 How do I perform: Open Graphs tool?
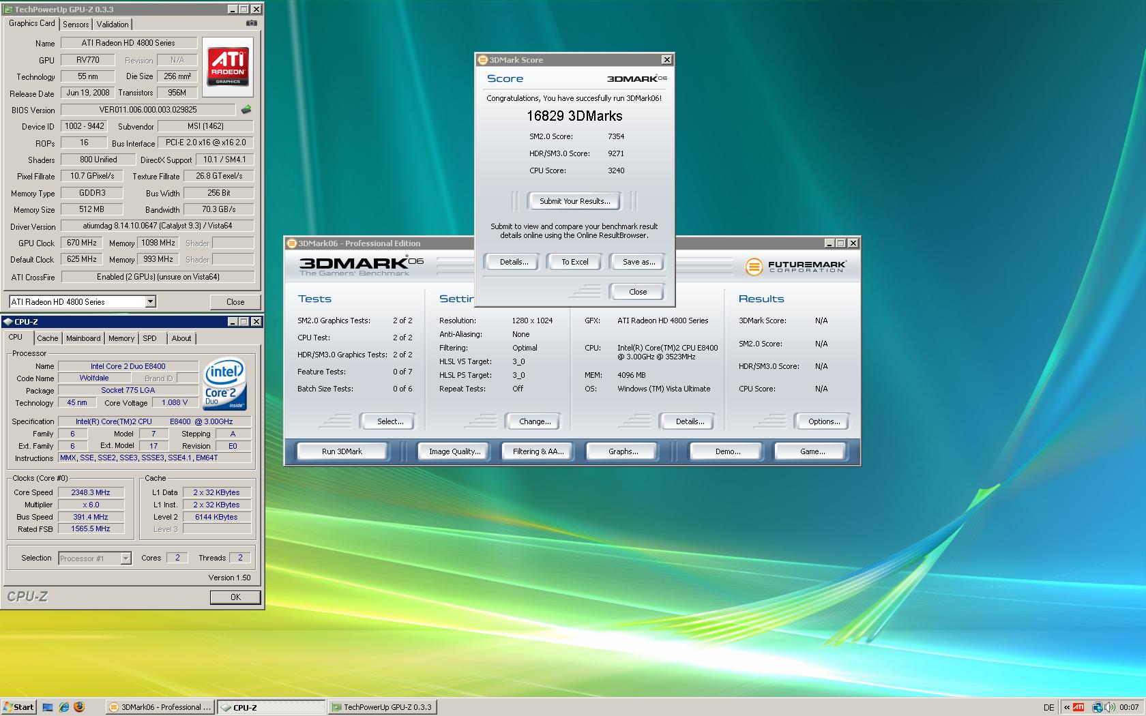tap(623, 451)
